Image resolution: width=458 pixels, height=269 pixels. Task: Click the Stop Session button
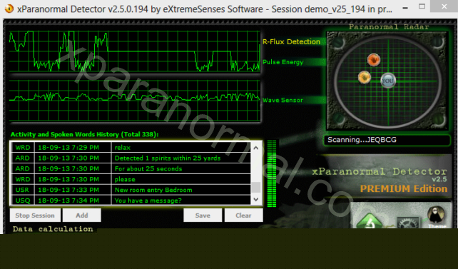[35, 215]
